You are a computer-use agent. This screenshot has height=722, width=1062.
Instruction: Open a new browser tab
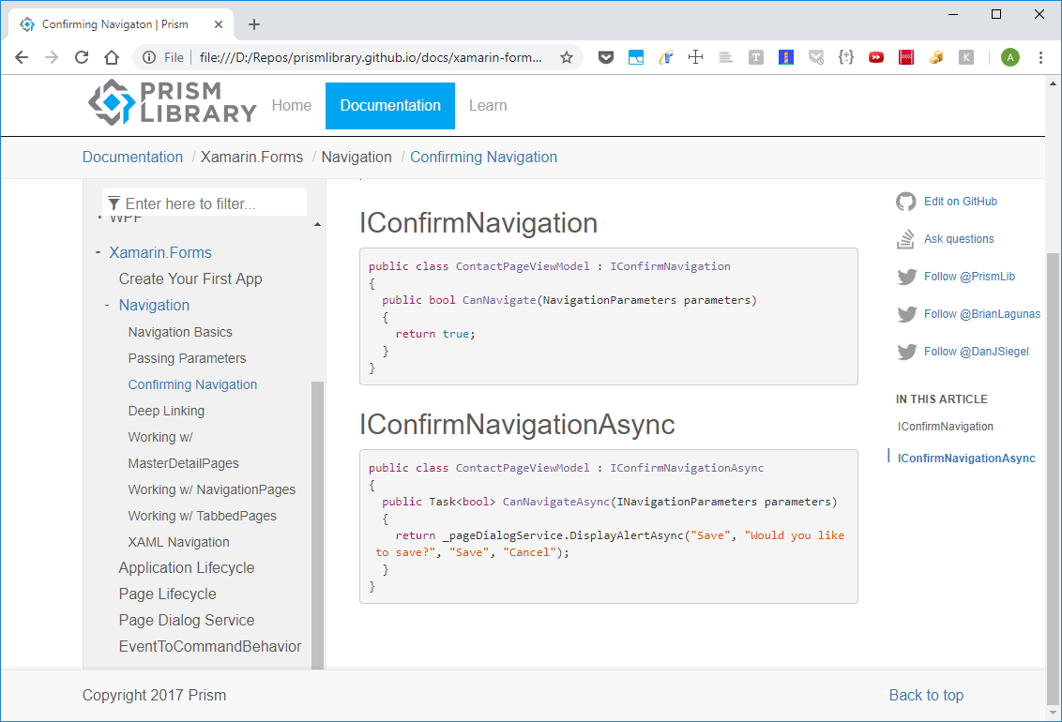pyautogui.click(x=254, y=24)
